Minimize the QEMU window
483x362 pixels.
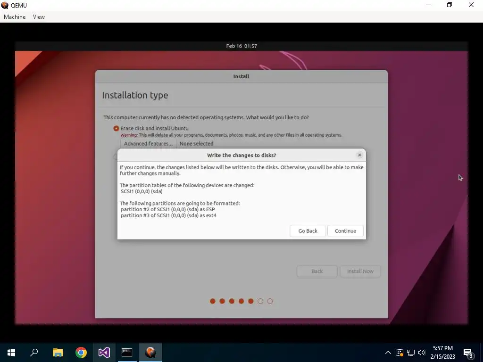(428, 5)
